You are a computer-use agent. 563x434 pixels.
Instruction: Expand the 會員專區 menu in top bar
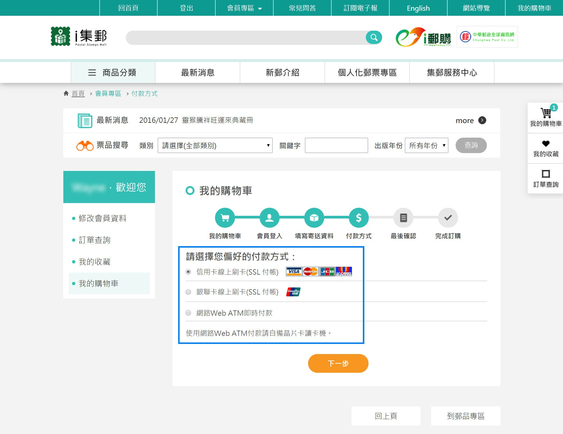coord(243,8)
